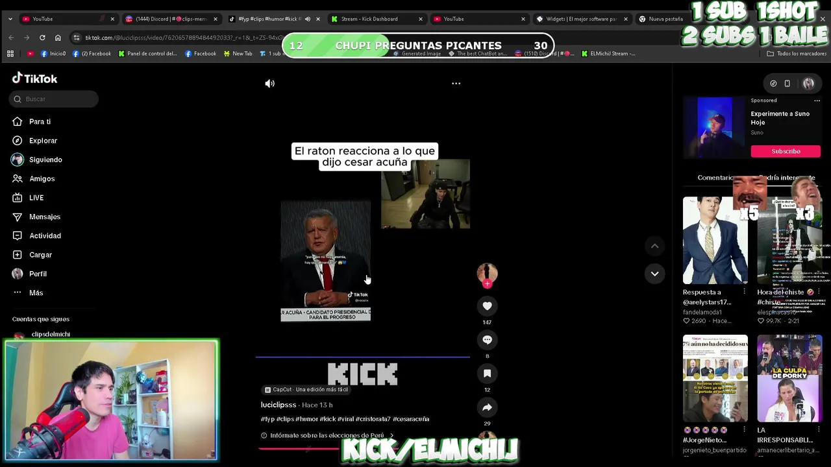Screen dimensions: 831x467
Task: Open the Todos los marcadores folder
Action: (x=797, y=54)
